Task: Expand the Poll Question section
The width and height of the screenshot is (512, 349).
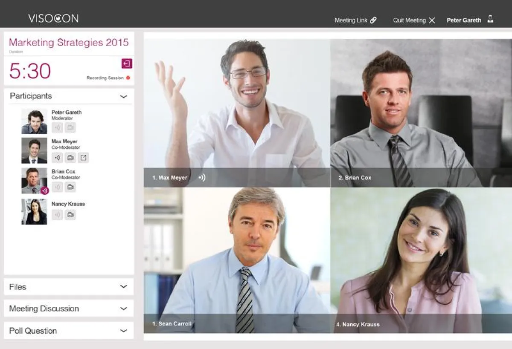Action: [x=69, y=331]
